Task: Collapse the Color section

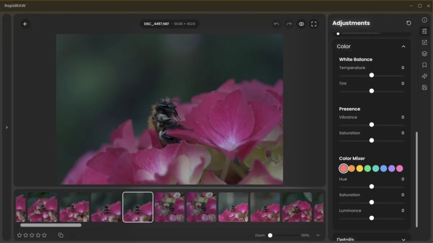Action: pyautogui.click(x=403, y=46)
